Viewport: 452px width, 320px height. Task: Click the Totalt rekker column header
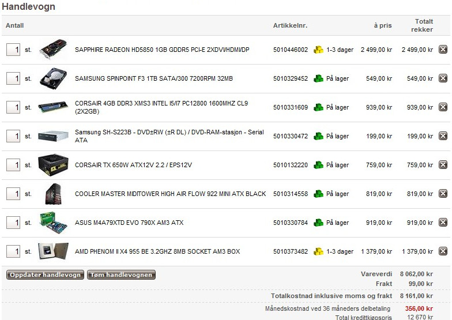(x=422, y=25)
